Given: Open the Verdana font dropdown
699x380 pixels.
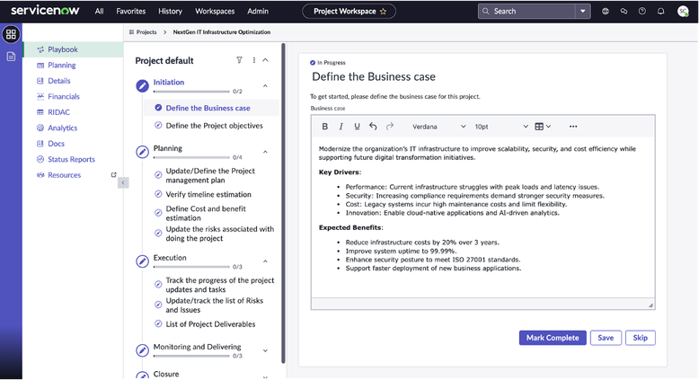Looking at the screenshot, I should [438, 127].
